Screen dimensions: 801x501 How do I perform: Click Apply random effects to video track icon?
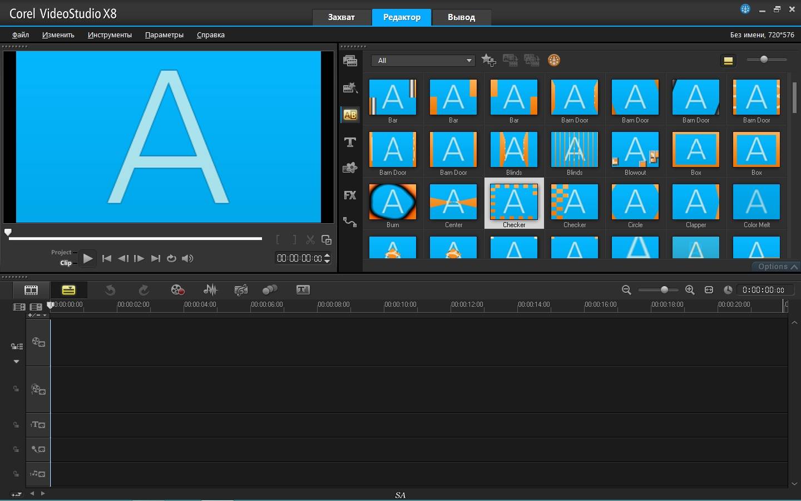(532, 60)
